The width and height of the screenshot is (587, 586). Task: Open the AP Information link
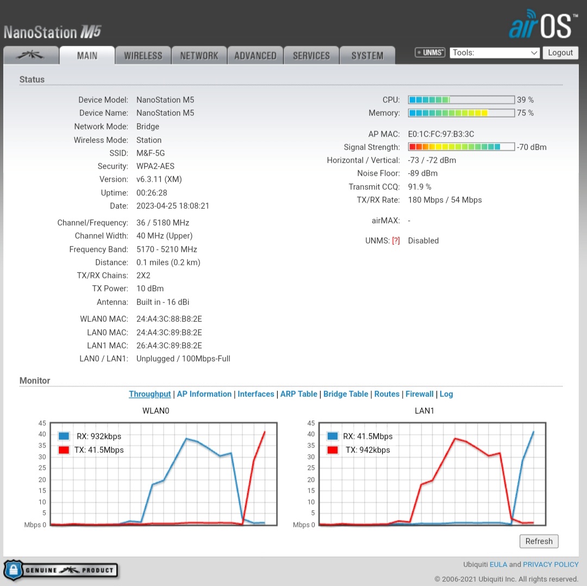(204, 394)
